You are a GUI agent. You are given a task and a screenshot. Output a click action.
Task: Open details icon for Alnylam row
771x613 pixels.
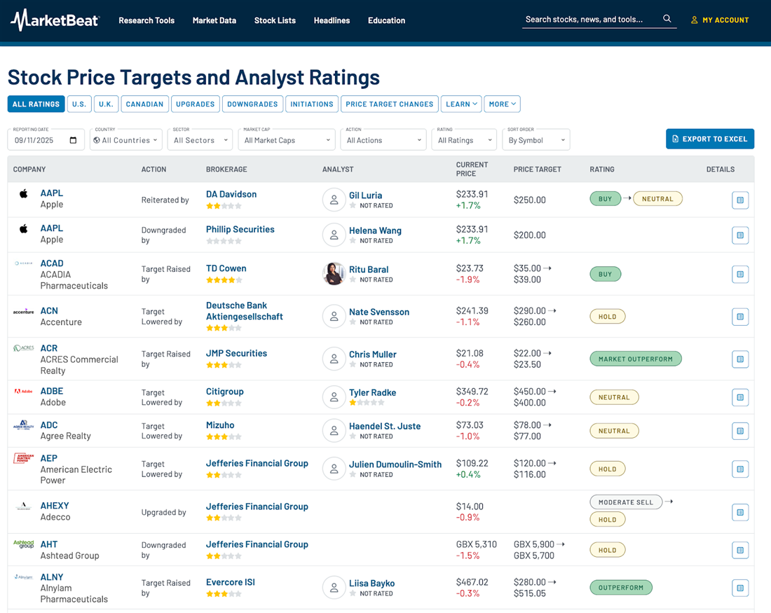[739, 588]
